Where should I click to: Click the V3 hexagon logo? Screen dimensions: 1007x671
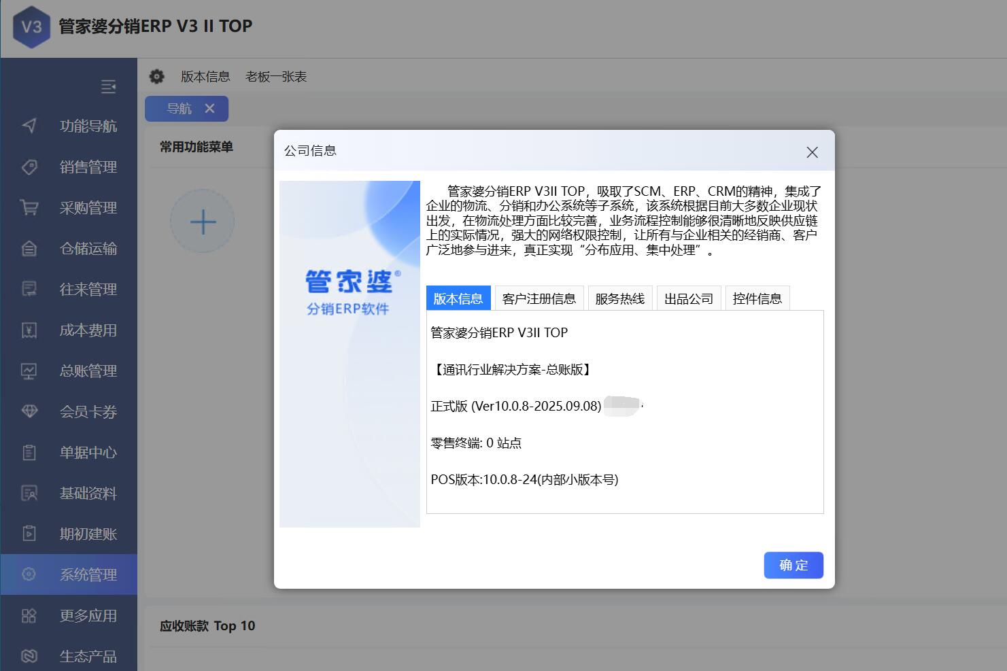coord(31,27)
